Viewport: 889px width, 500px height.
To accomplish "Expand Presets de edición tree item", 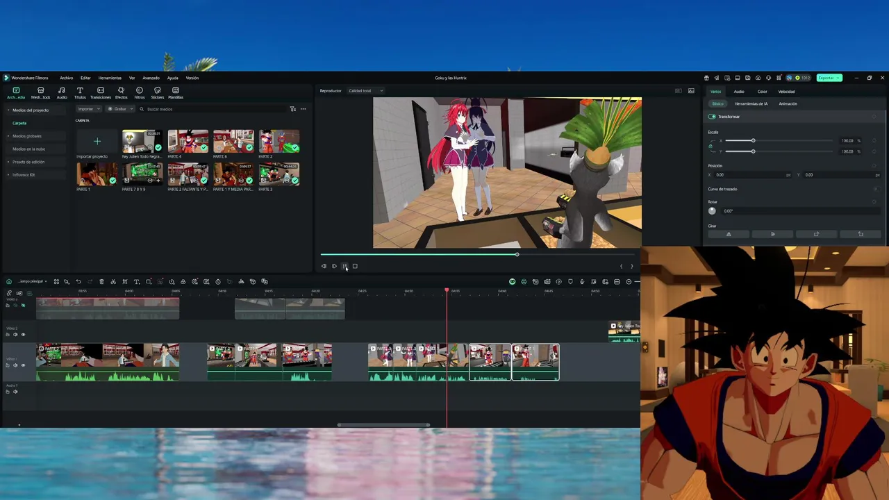I will [x=8, y=162].
